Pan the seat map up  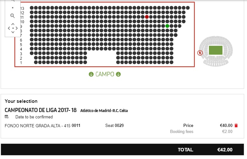click(13, 24)
